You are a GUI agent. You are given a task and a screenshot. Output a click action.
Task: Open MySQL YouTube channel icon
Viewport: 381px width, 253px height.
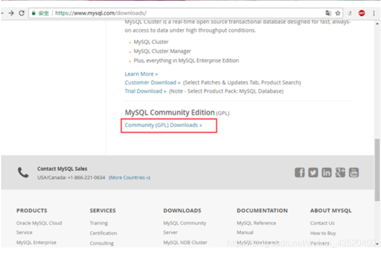pyautogui.click(x=354, y=173)
